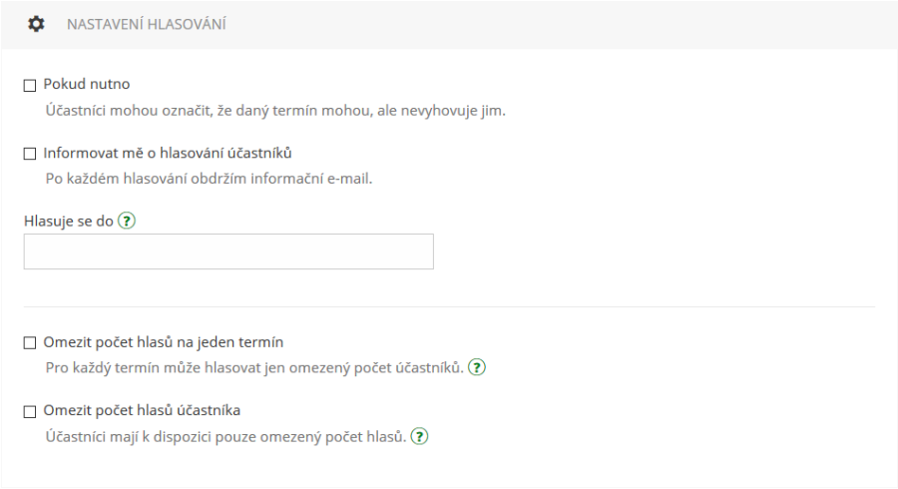Click label text Informovat mě o hlasování účastníků
This screenshot has height=489, width=898.
[168, 153]
